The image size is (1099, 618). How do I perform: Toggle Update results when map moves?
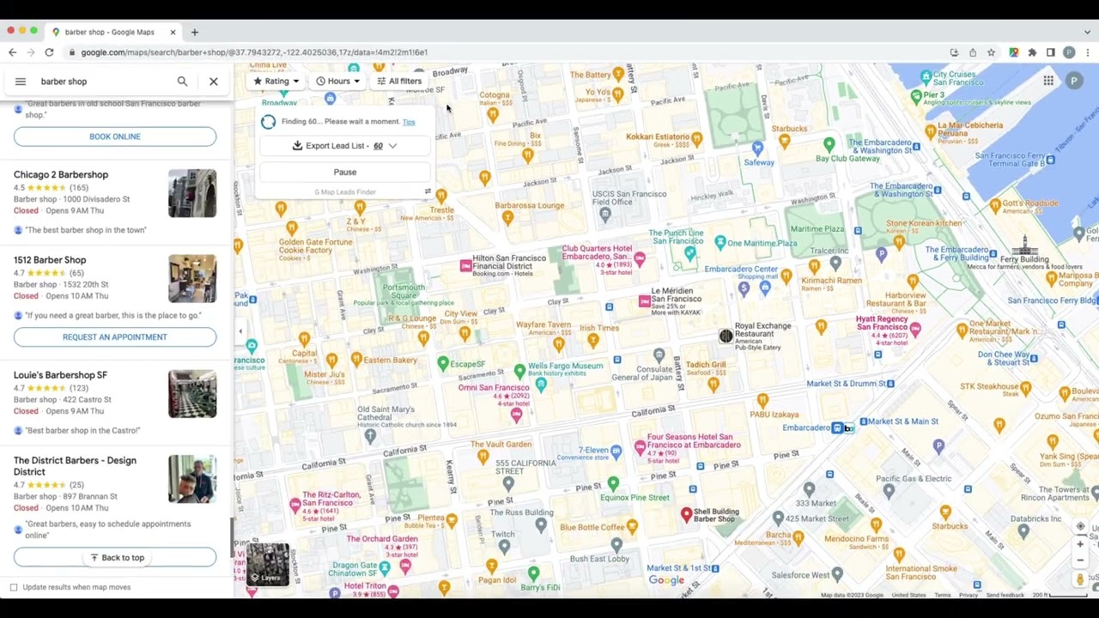pyautogui.click(x=14, y=587)
